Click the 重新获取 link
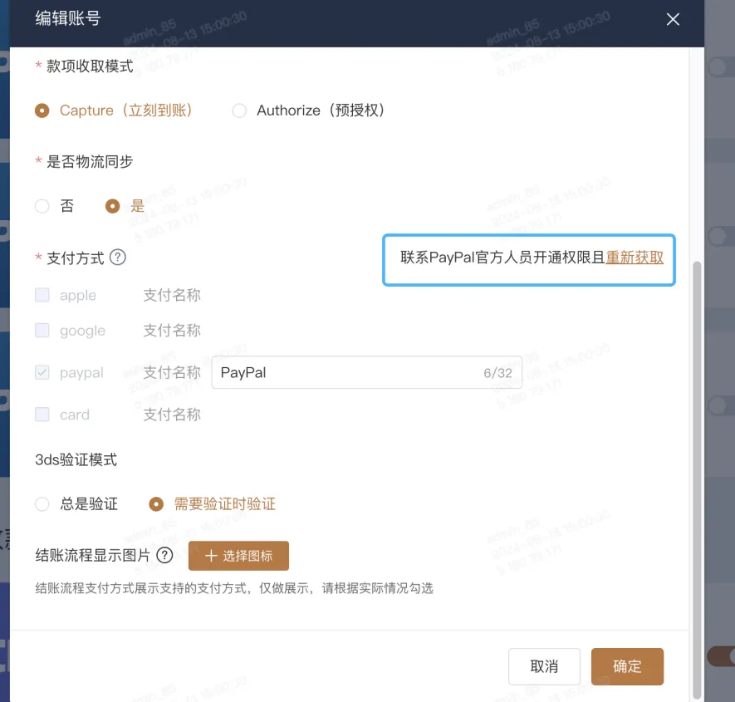Screen dimensions: 735x702 click(x=635, y=258)
